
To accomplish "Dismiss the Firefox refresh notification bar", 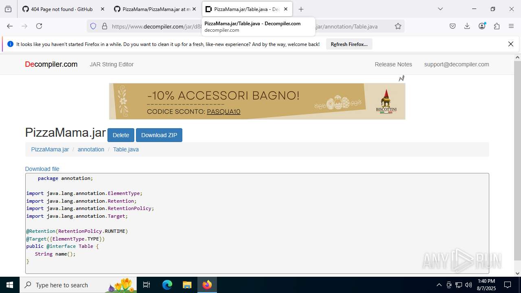I will 511,44.
